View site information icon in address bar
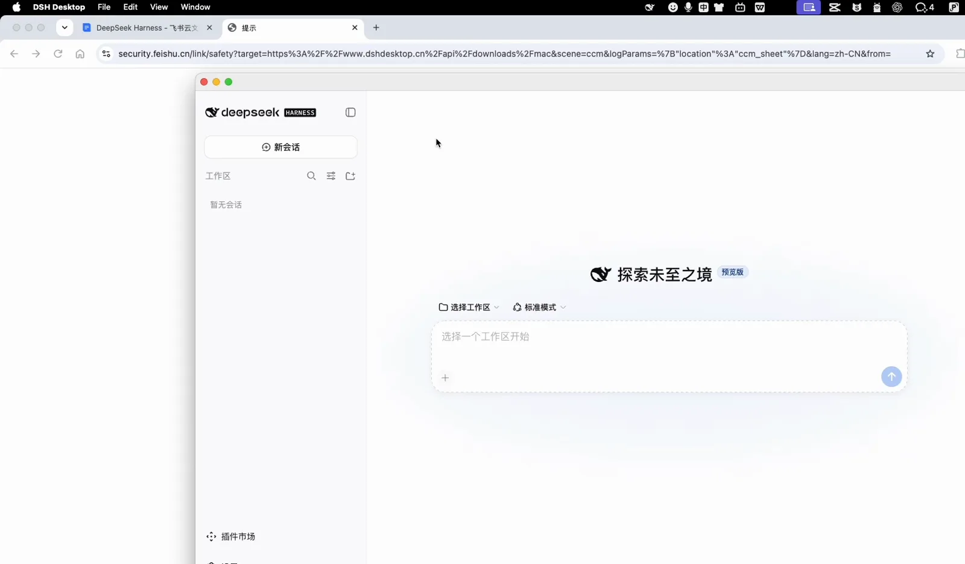965x564 pixels. (x=106, y=54)
